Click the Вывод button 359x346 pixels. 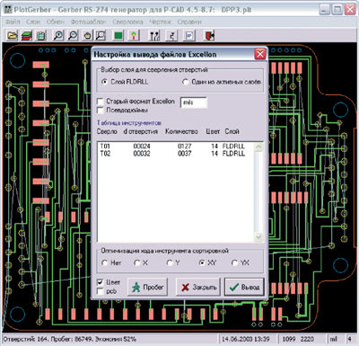click(x=244, y=288)
